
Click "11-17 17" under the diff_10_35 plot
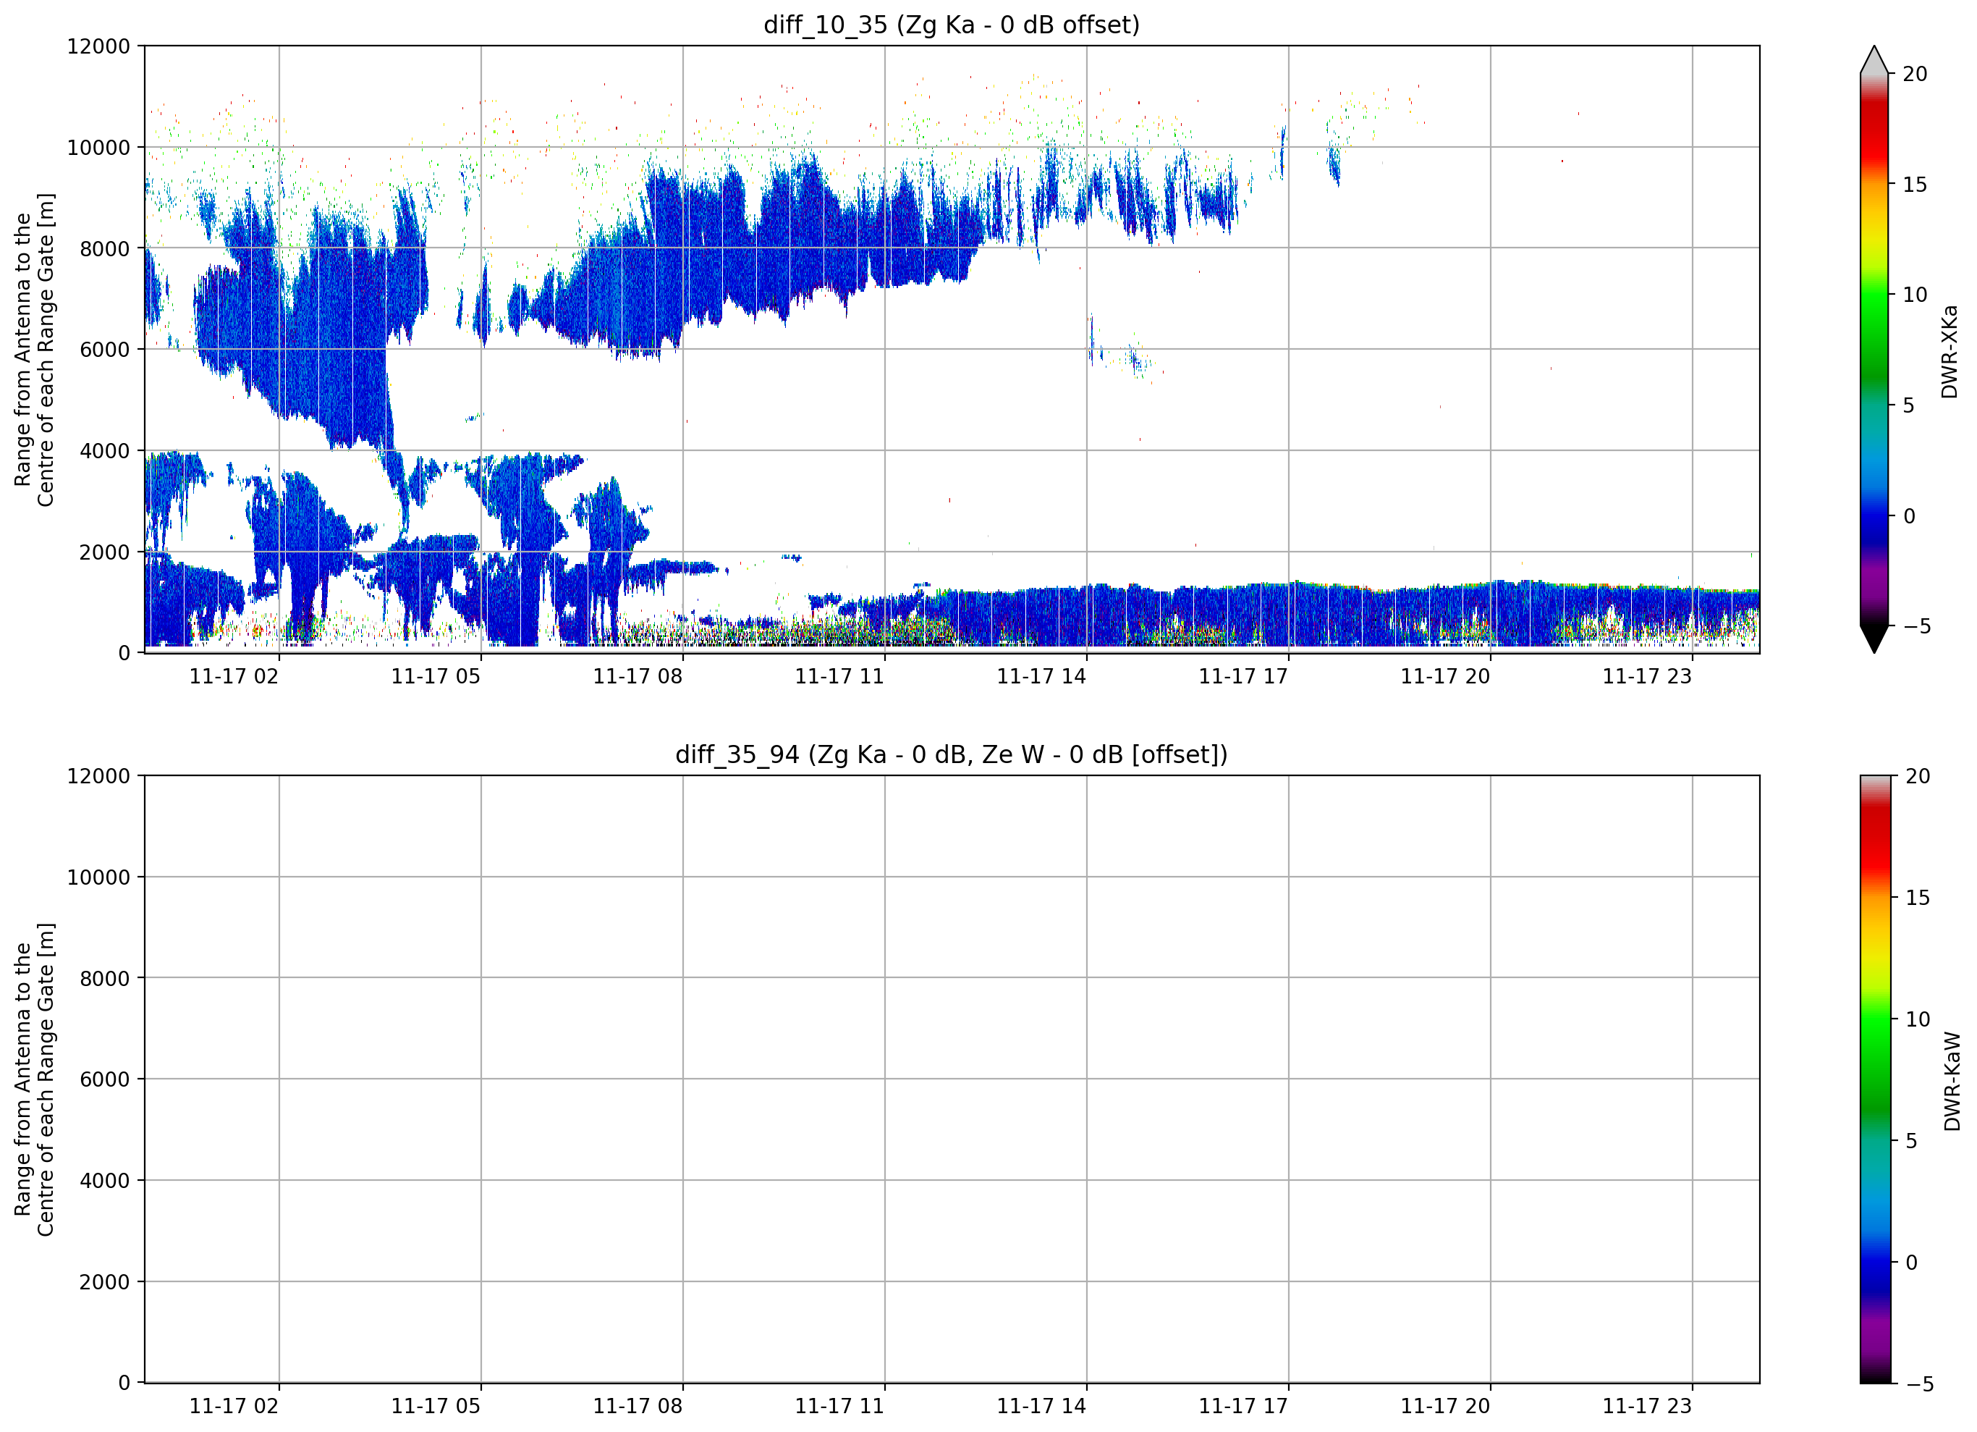point(1243,677)
